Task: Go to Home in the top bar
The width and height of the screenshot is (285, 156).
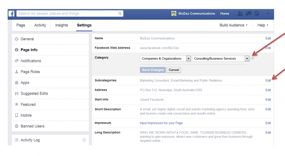Action: click(x=225, y=14)
